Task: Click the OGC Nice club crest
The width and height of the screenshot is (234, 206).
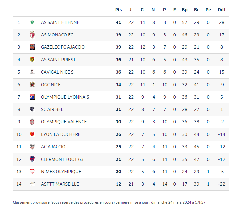Action: click(32, 85)
